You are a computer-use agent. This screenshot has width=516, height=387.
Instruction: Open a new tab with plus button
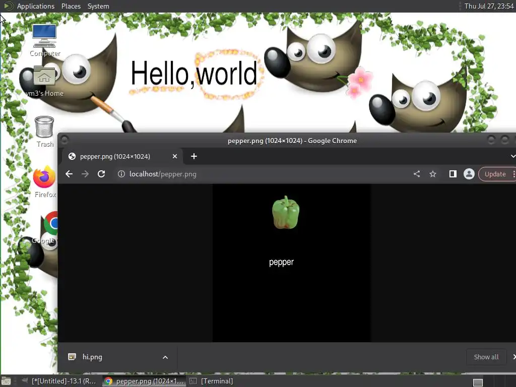[x=194, y=156]
